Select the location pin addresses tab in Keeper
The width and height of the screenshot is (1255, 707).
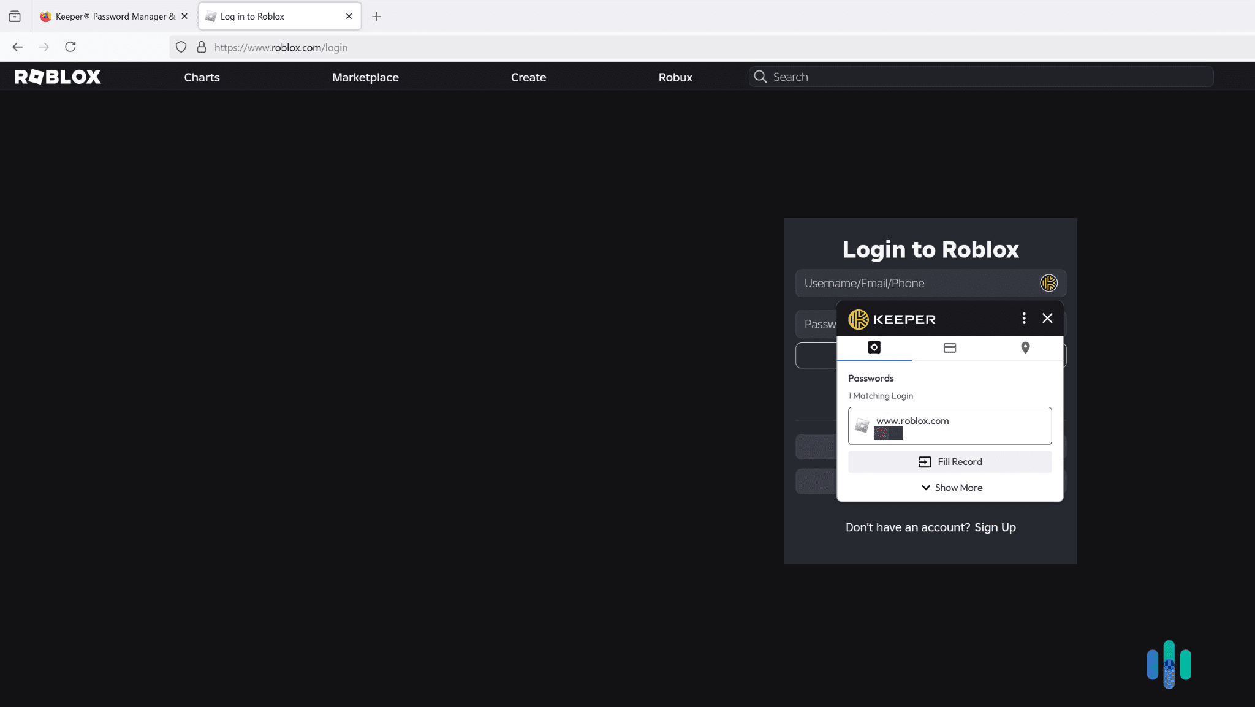point(1025,347)
